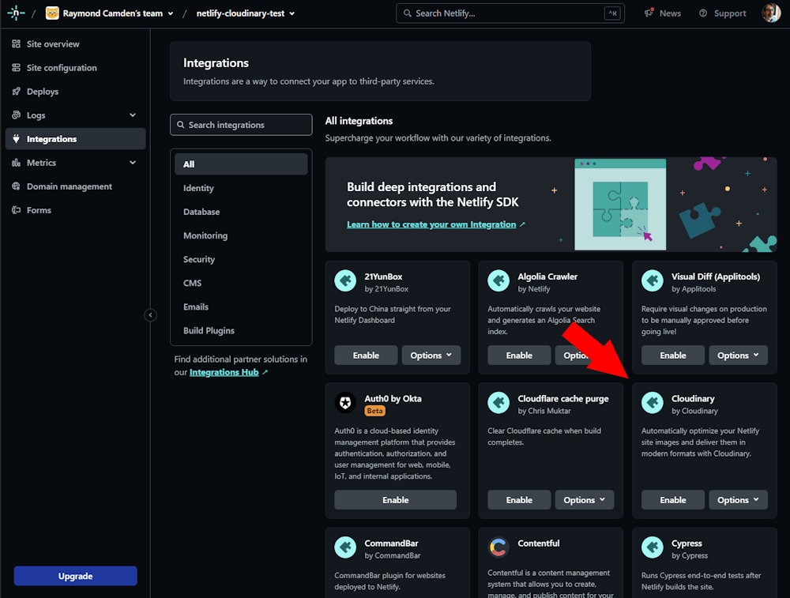Open Domain management via its globe icon
This screenshot has width=790, height=598.
[16, 186]
